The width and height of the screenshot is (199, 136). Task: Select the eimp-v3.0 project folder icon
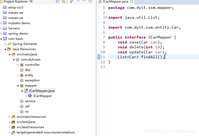click(x=5, y=7)
